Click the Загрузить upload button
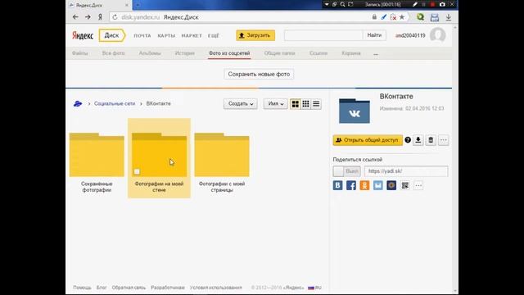This screenshot has height=295, width=524. pyautogui.click(x=255, y=35)
